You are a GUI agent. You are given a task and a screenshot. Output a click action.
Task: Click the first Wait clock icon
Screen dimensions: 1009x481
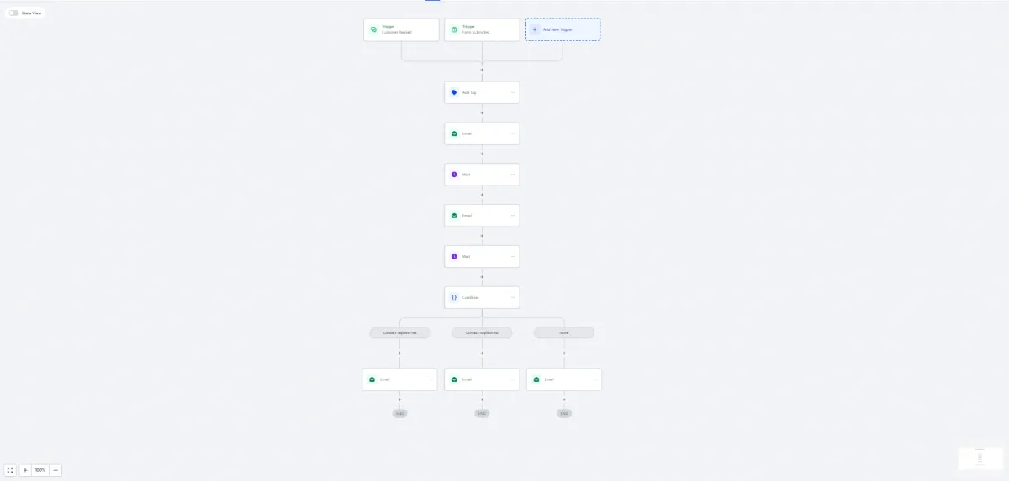pos(454,175)
